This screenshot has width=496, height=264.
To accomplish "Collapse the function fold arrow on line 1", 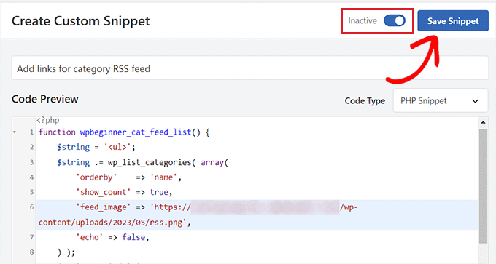I will [x=15, y=132].
